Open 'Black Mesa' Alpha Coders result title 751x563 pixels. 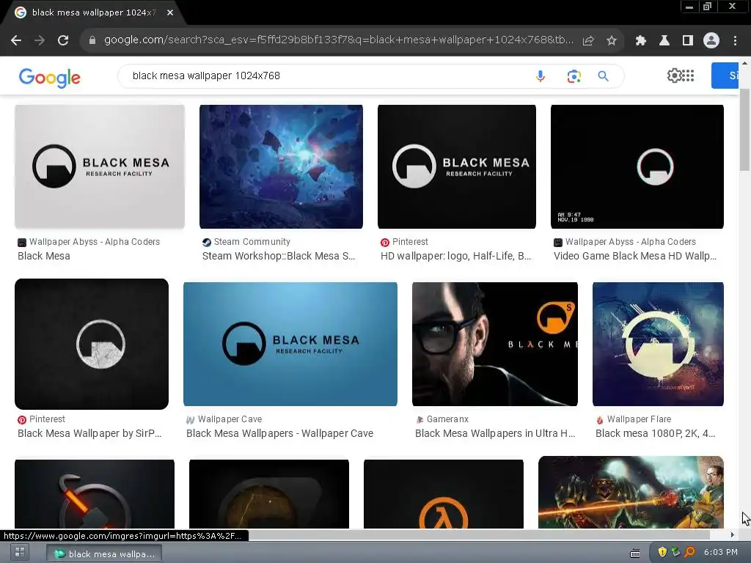pos(44,256)
